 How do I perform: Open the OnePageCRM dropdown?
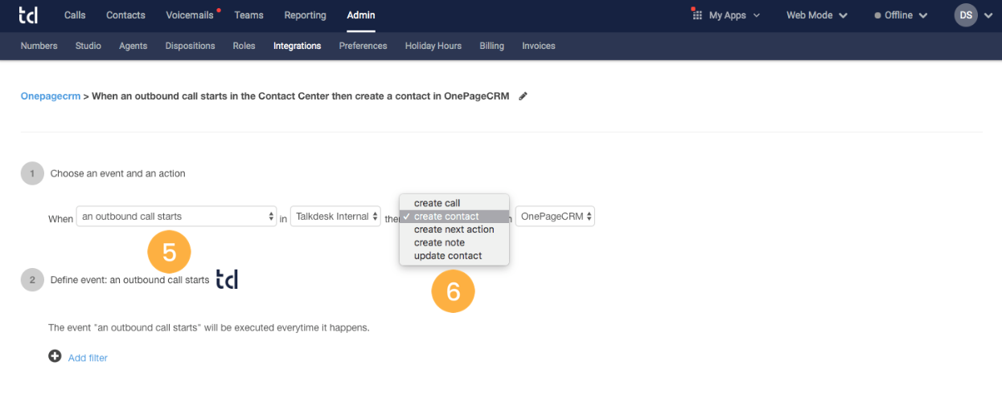click(x=555, y=217)
